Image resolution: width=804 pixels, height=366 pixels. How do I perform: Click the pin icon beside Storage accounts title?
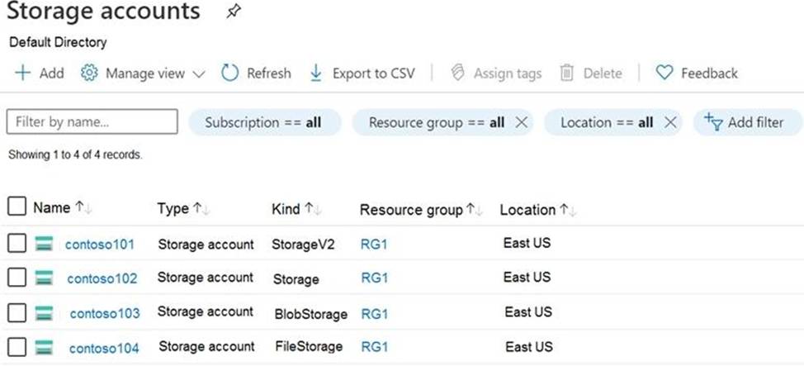point(233,12)
